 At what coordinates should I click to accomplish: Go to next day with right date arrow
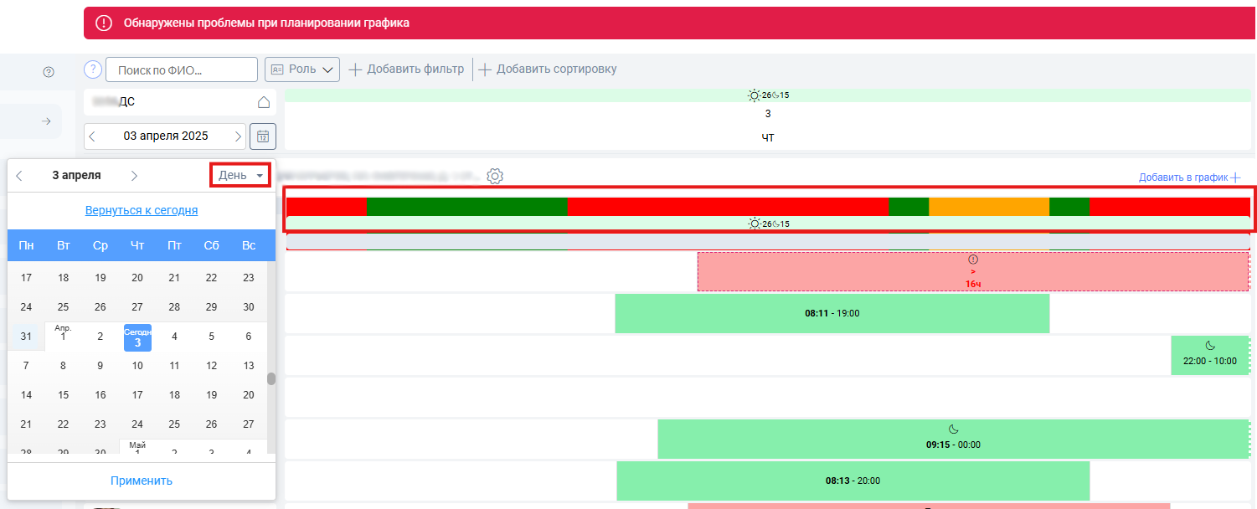click(239, 136)
